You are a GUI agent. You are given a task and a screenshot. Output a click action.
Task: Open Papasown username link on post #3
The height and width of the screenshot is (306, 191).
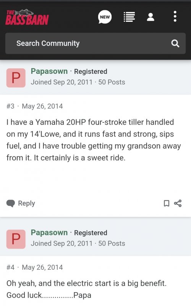[x=49, y=71]
